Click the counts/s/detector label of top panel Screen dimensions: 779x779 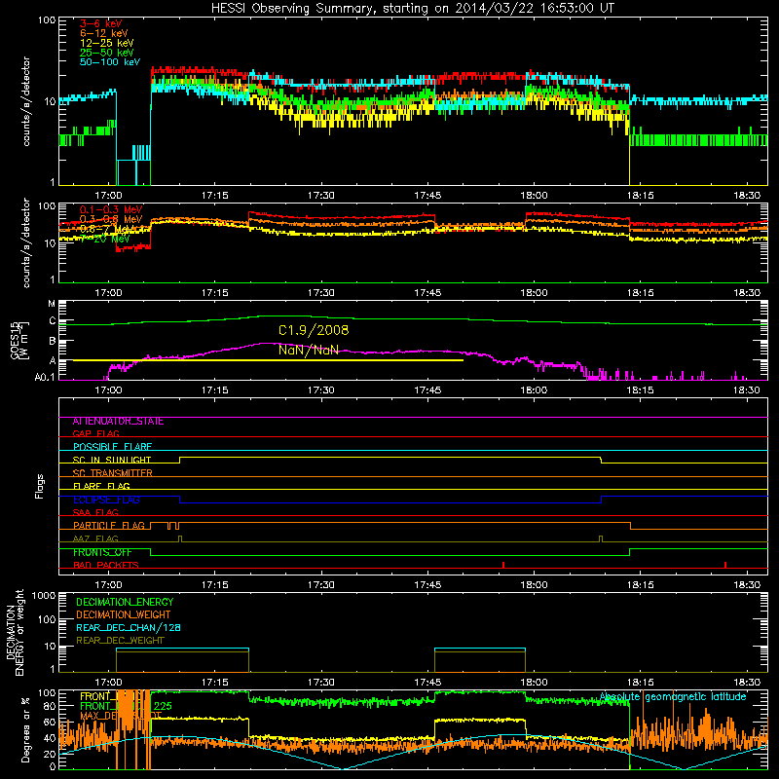click(x=26, y=101)
